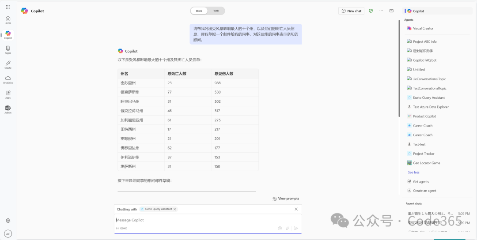Open settings gear icon
Screen dimensions: 477x240
point(8,221)
